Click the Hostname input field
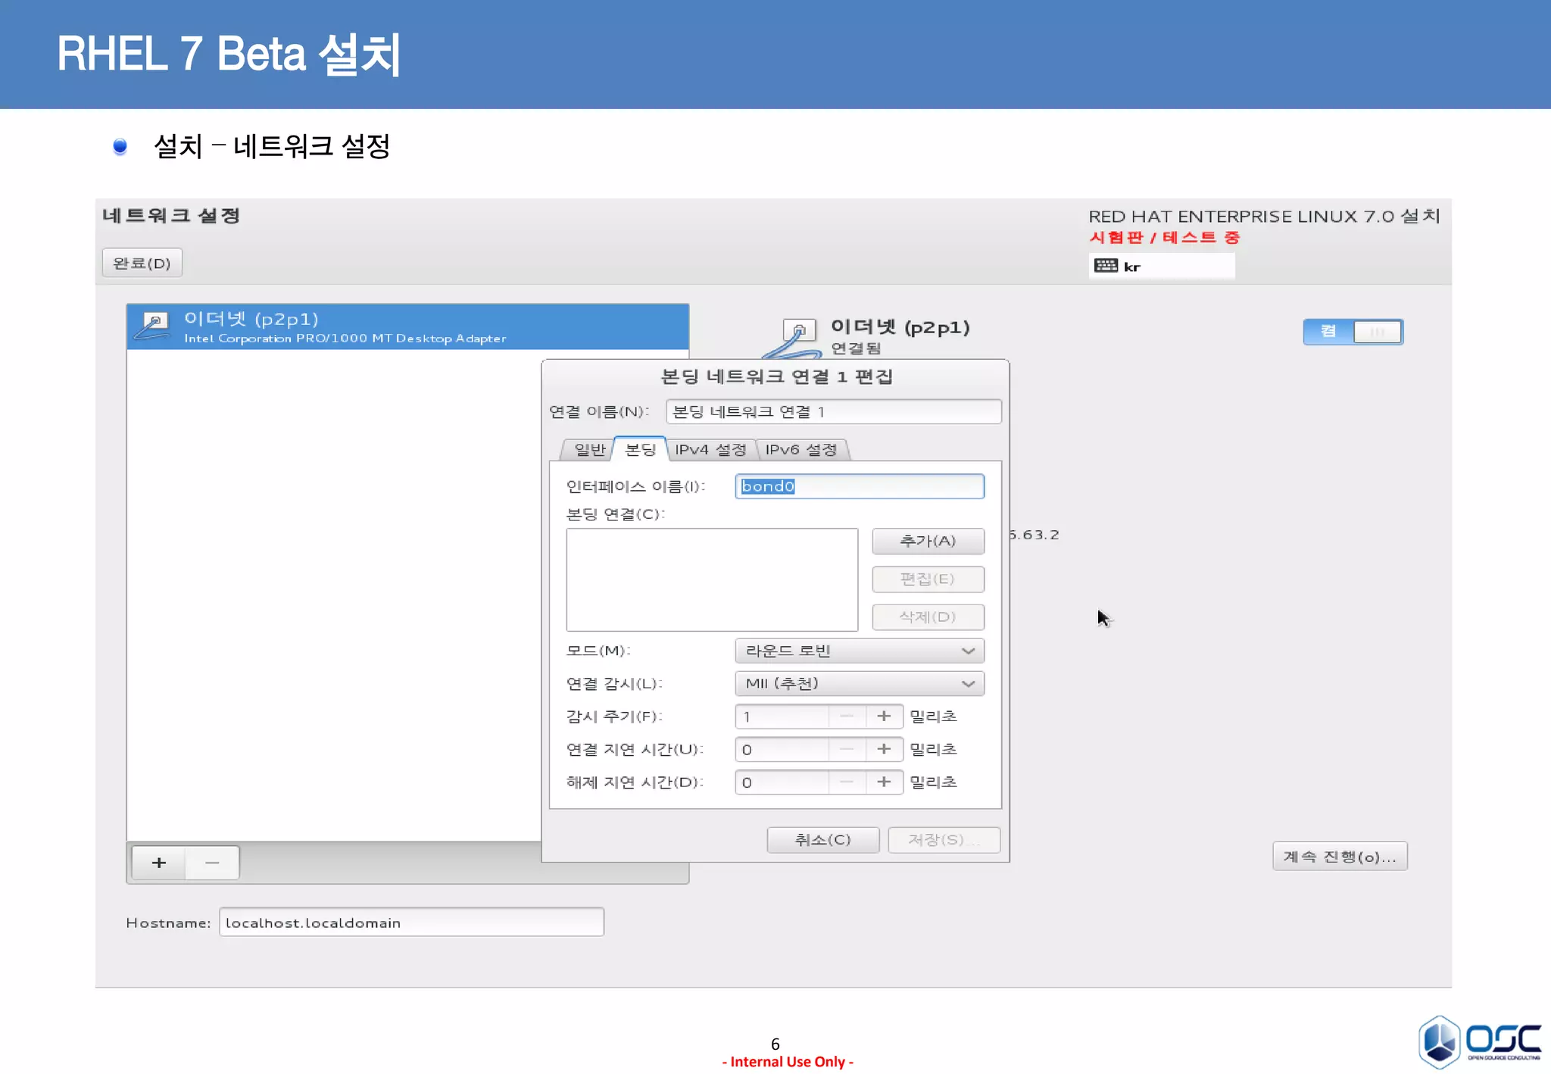This screenshot has width=1551, height=1074. 411,923
